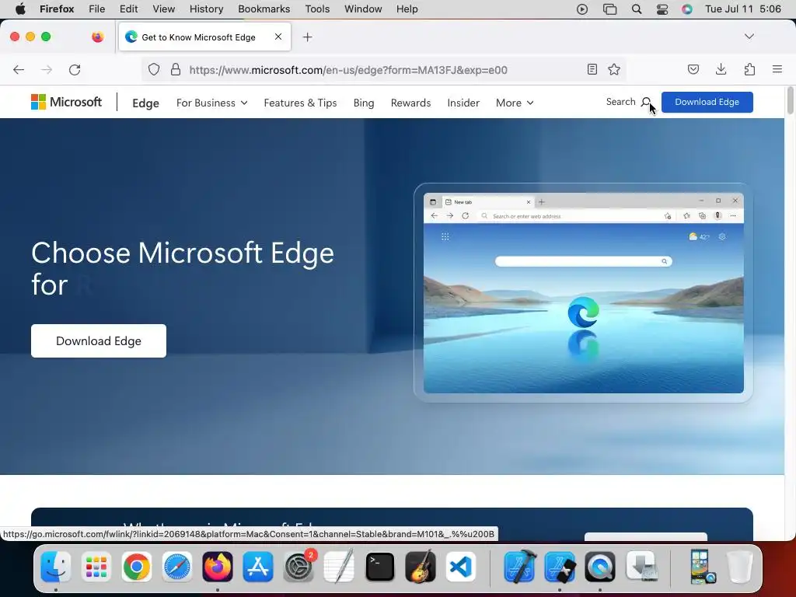Image resolution: width=796 pixels, height=597 pixels.
Task: Launch Visual Studio Code from the Dock
Action: (461, 567)
